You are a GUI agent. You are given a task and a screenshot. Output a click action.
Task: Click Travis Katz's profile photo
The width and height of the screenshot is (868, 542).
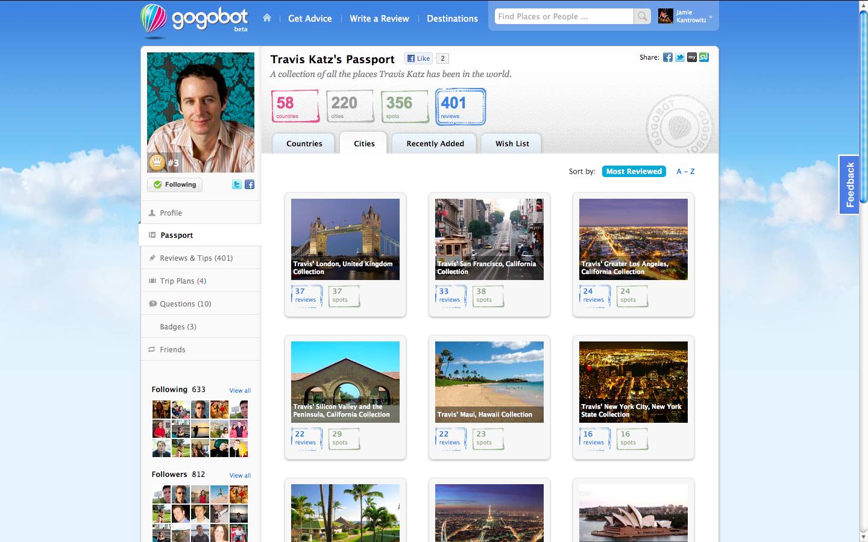click(201, 112)
